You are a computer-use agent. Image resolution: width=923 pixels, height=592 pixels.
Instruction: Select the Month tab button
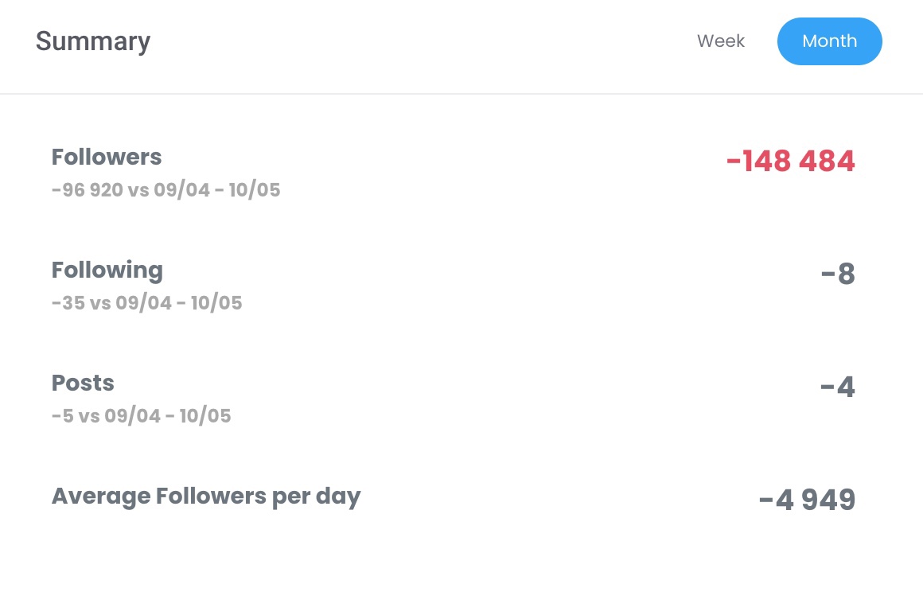click(x=829, y=41)
